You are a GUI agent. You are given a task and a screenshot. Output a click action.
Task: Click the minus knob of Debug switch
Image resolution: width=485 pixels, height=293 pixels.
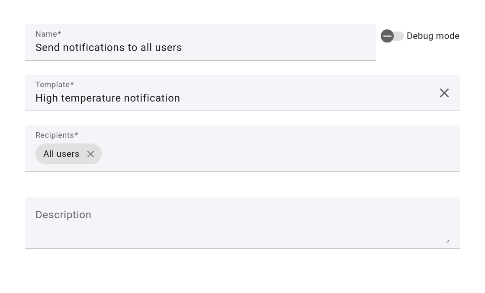(x=387, y=36)
